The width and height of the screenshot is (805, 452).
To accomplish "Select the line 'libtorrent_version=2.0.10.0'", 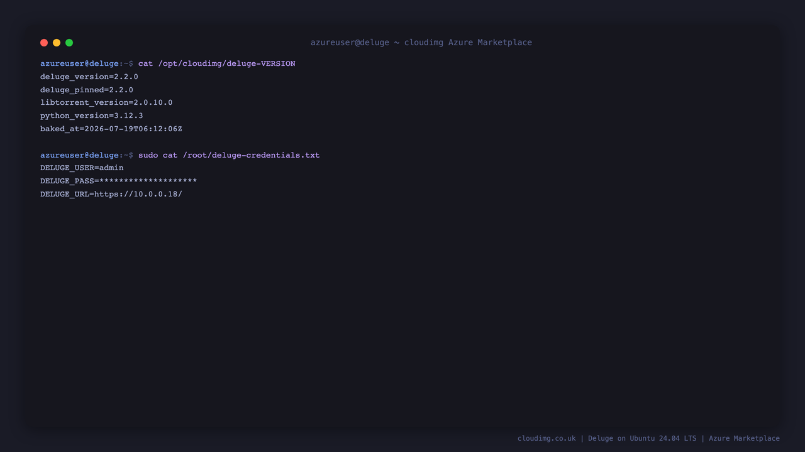I will click(x=106, y=102).
